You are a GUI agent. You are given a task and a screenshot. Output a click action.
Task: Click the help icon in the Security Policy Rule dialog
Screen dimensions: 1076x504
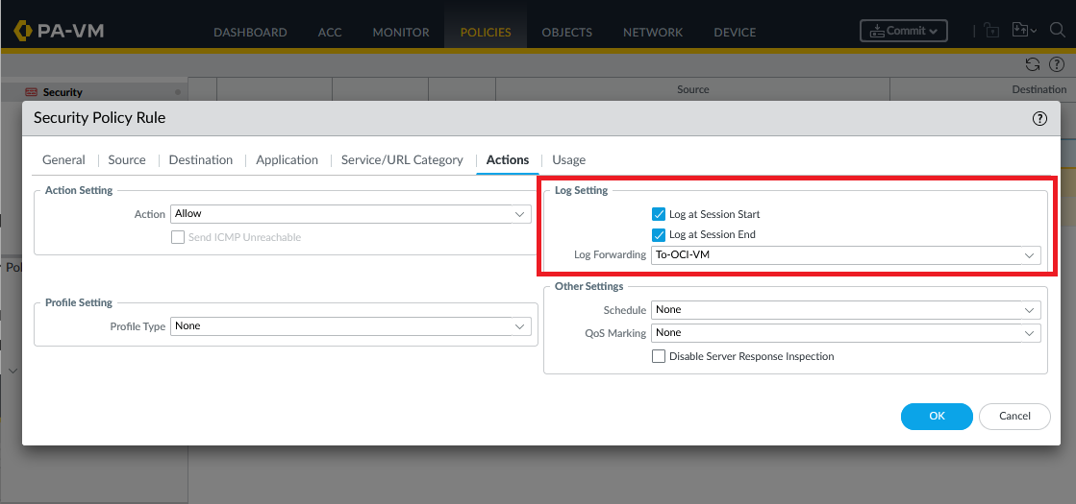coord(1038,118)
